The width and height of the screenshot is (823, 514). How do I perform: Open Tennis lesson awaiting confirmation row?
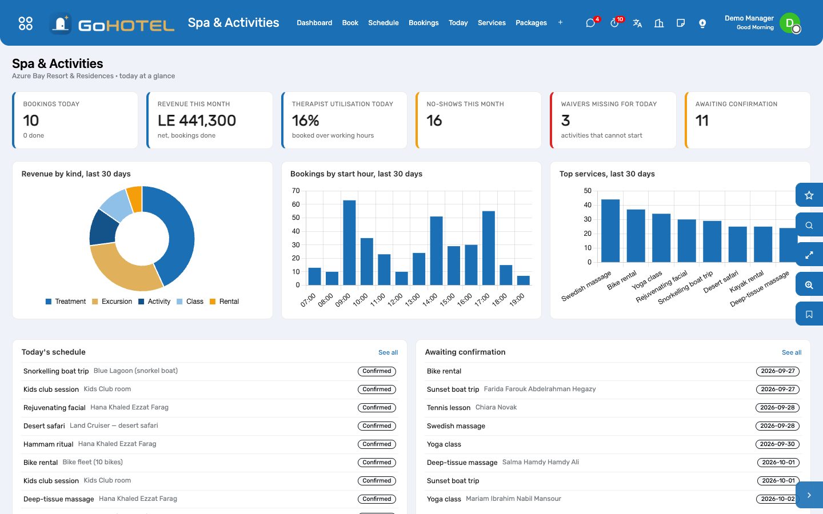pos(613,408)
